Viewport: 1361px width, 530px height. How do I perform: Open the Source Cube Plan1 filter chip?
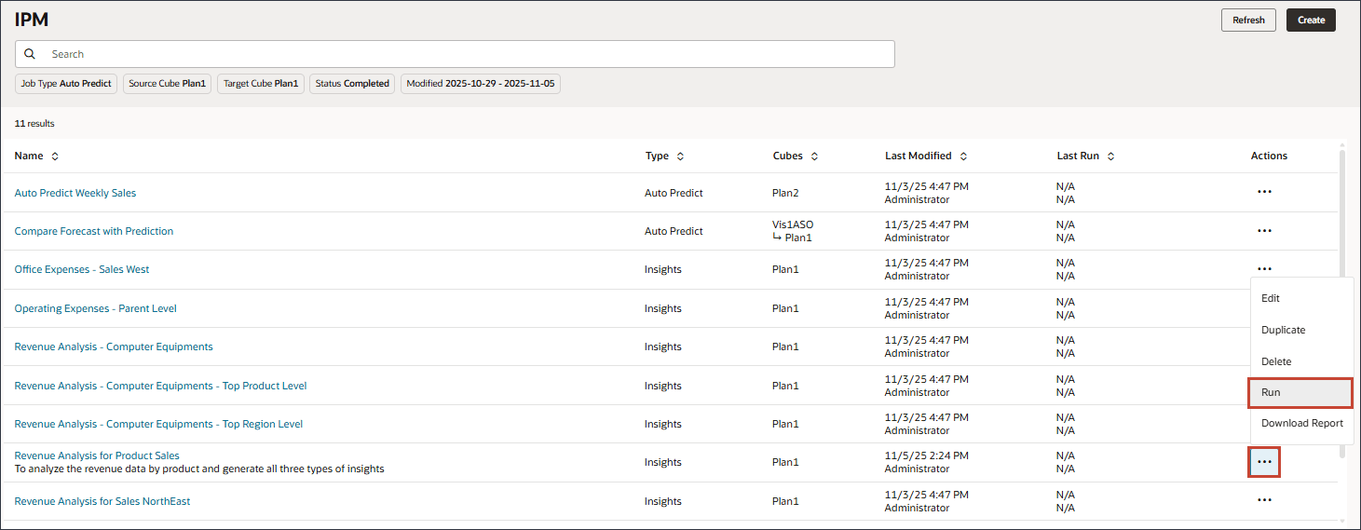(x=167, y=84)
